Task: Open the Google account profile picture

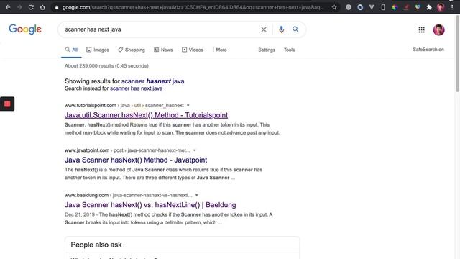Action: pos(438,29)
